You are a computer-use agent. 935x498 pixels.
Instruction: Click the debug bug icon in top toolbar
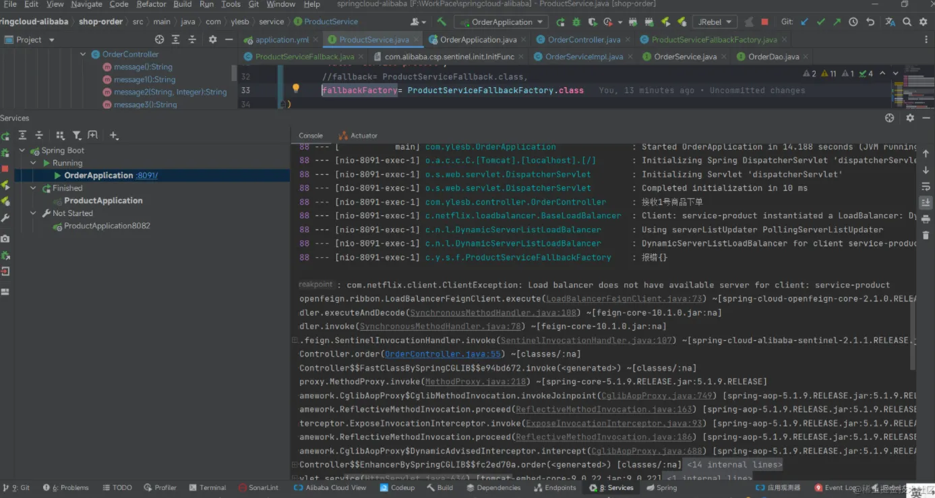click(x=577, y=22)
